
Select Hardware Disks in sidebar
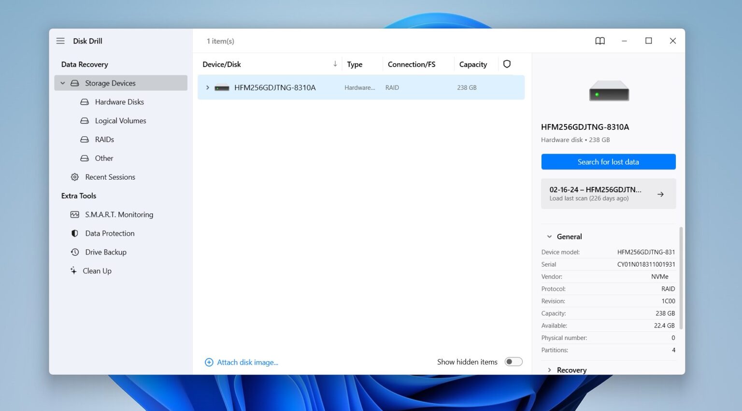click(x=119, y=102)
